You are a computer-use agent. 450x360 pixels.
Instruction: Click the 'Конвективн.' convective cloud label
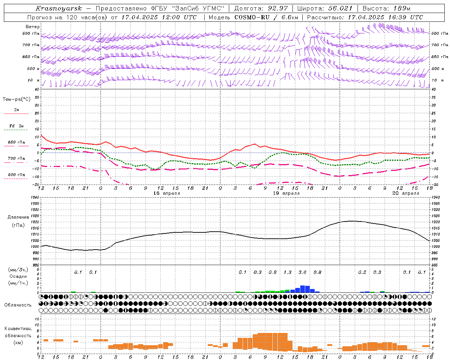(18, 329)
